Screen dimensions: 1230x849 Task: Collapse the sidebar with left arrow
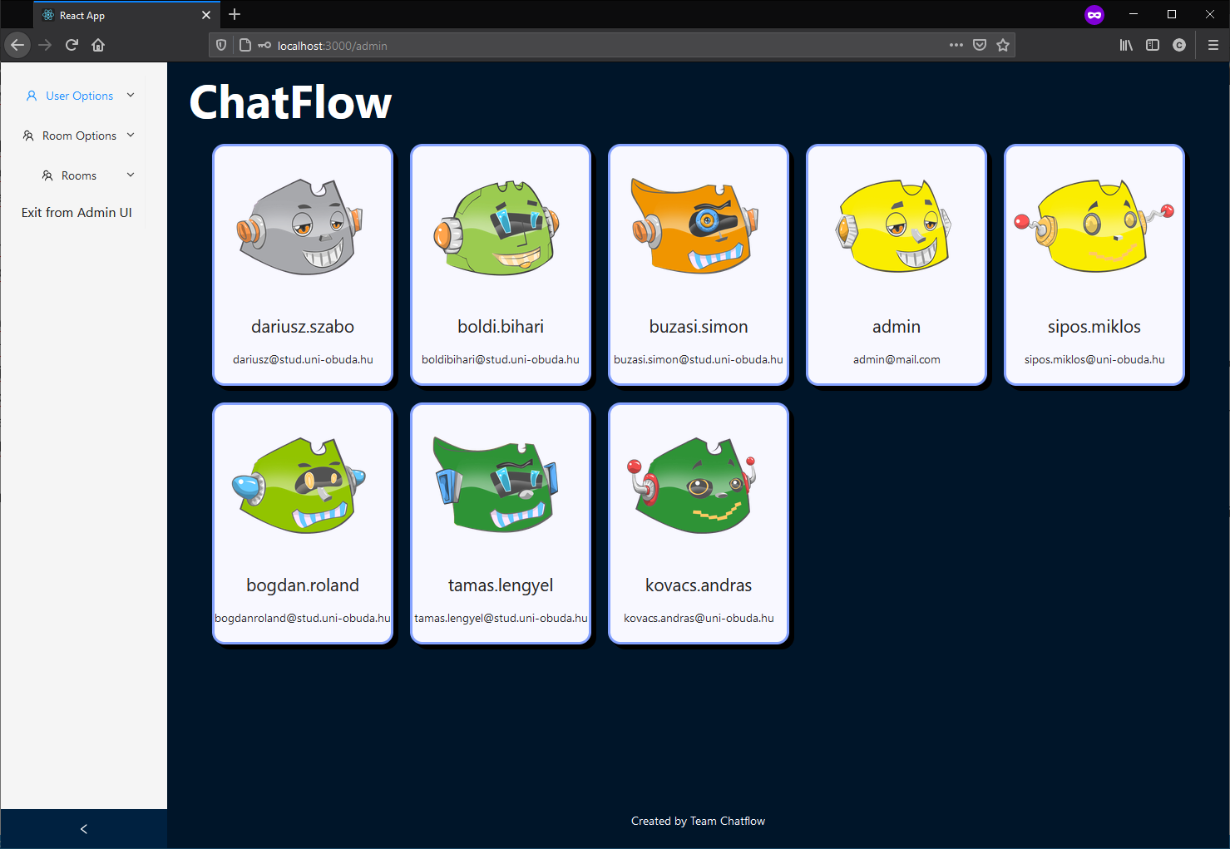[83, 829]
